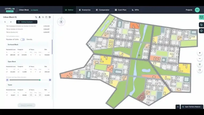Click the plus button on elevation slider
This screenshot has width=204, height=115.
pyautogui.click(x=50, y=80)
